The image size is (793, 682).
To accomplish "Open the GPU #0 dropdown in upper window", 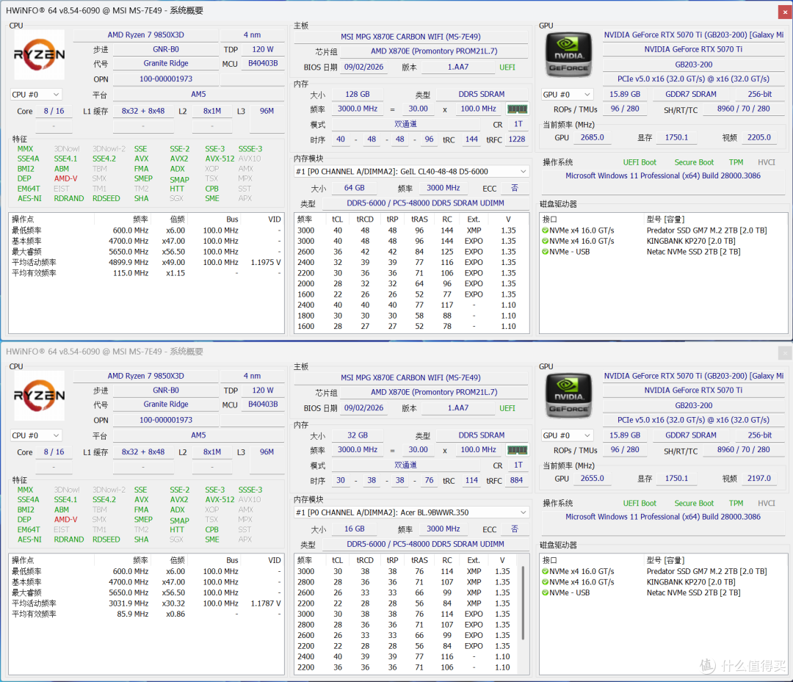I will (568, 95).
